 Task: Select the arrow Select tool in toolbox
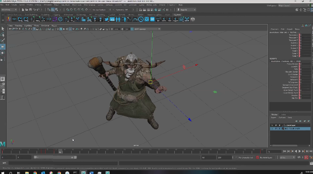3,29
